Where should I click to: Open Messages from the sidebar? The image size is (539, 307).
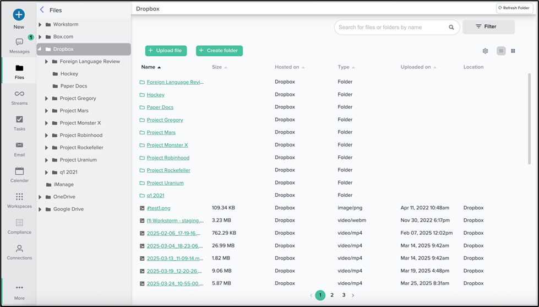[x=19, y=46]
